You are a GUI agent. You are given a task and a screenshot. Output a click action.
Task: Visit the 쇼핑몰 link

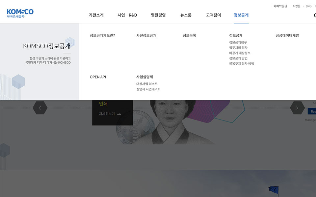pyautogui.click(x=296, y=6)
